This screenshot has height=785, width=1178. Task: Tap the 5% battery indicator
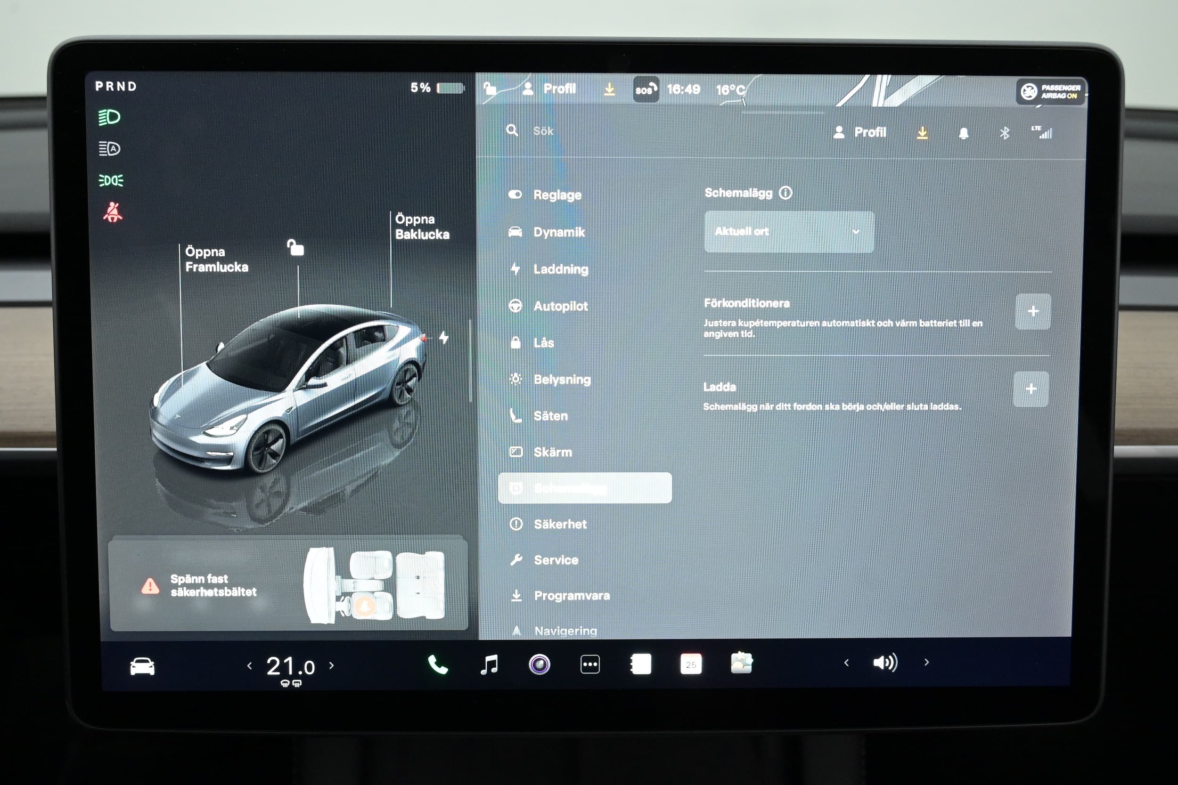437,88
